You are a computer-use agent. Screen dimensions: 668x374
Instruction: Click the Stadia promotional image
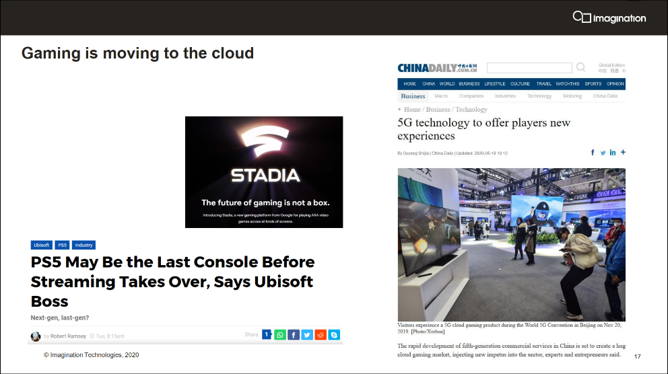click(264, 172)
